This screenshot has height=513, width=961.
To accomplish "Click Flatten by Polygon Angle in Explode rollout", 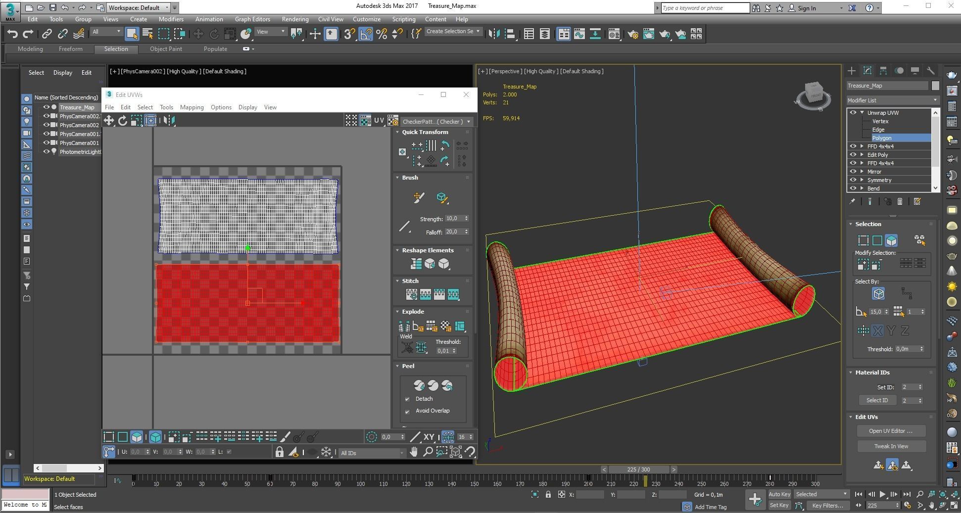I will 418,326.
